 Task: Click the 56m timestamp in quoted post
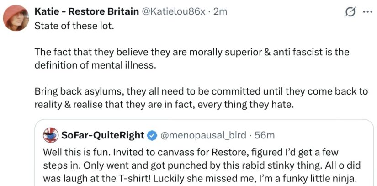[x=265, y=136]
